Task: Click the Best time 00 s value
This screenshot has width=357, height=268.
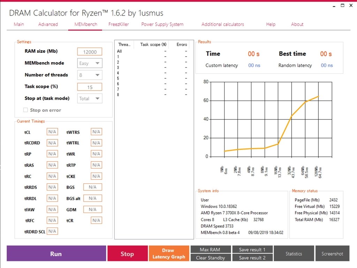Action: click(326, 54)
